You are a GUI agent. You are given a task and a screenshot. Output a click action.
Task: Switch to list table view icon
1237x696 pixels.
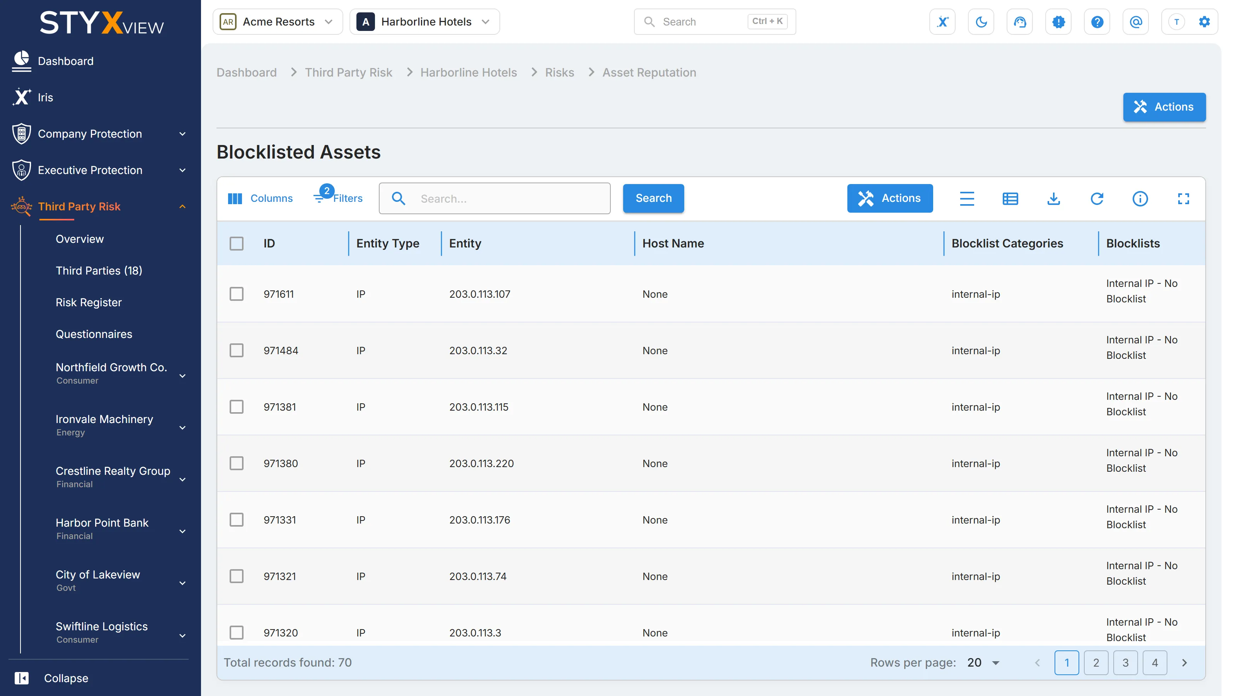click(1010, 198)
